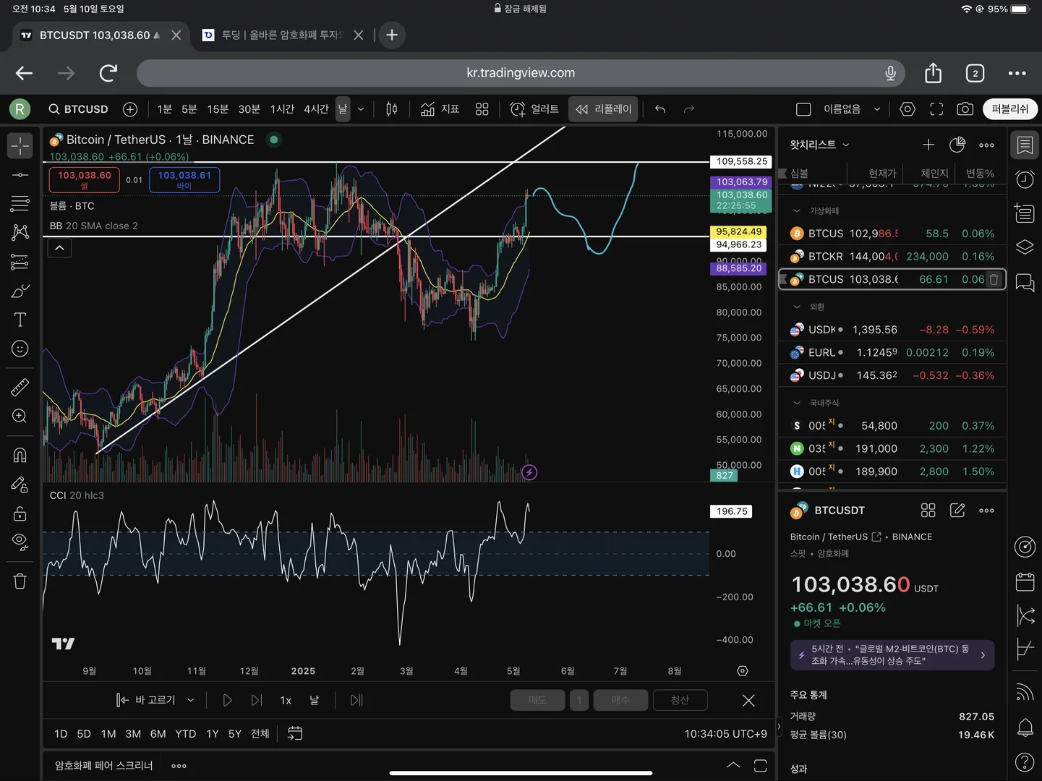Hide all drawings with eye icon
This screenshot has width=1042, height=781.
20,542
